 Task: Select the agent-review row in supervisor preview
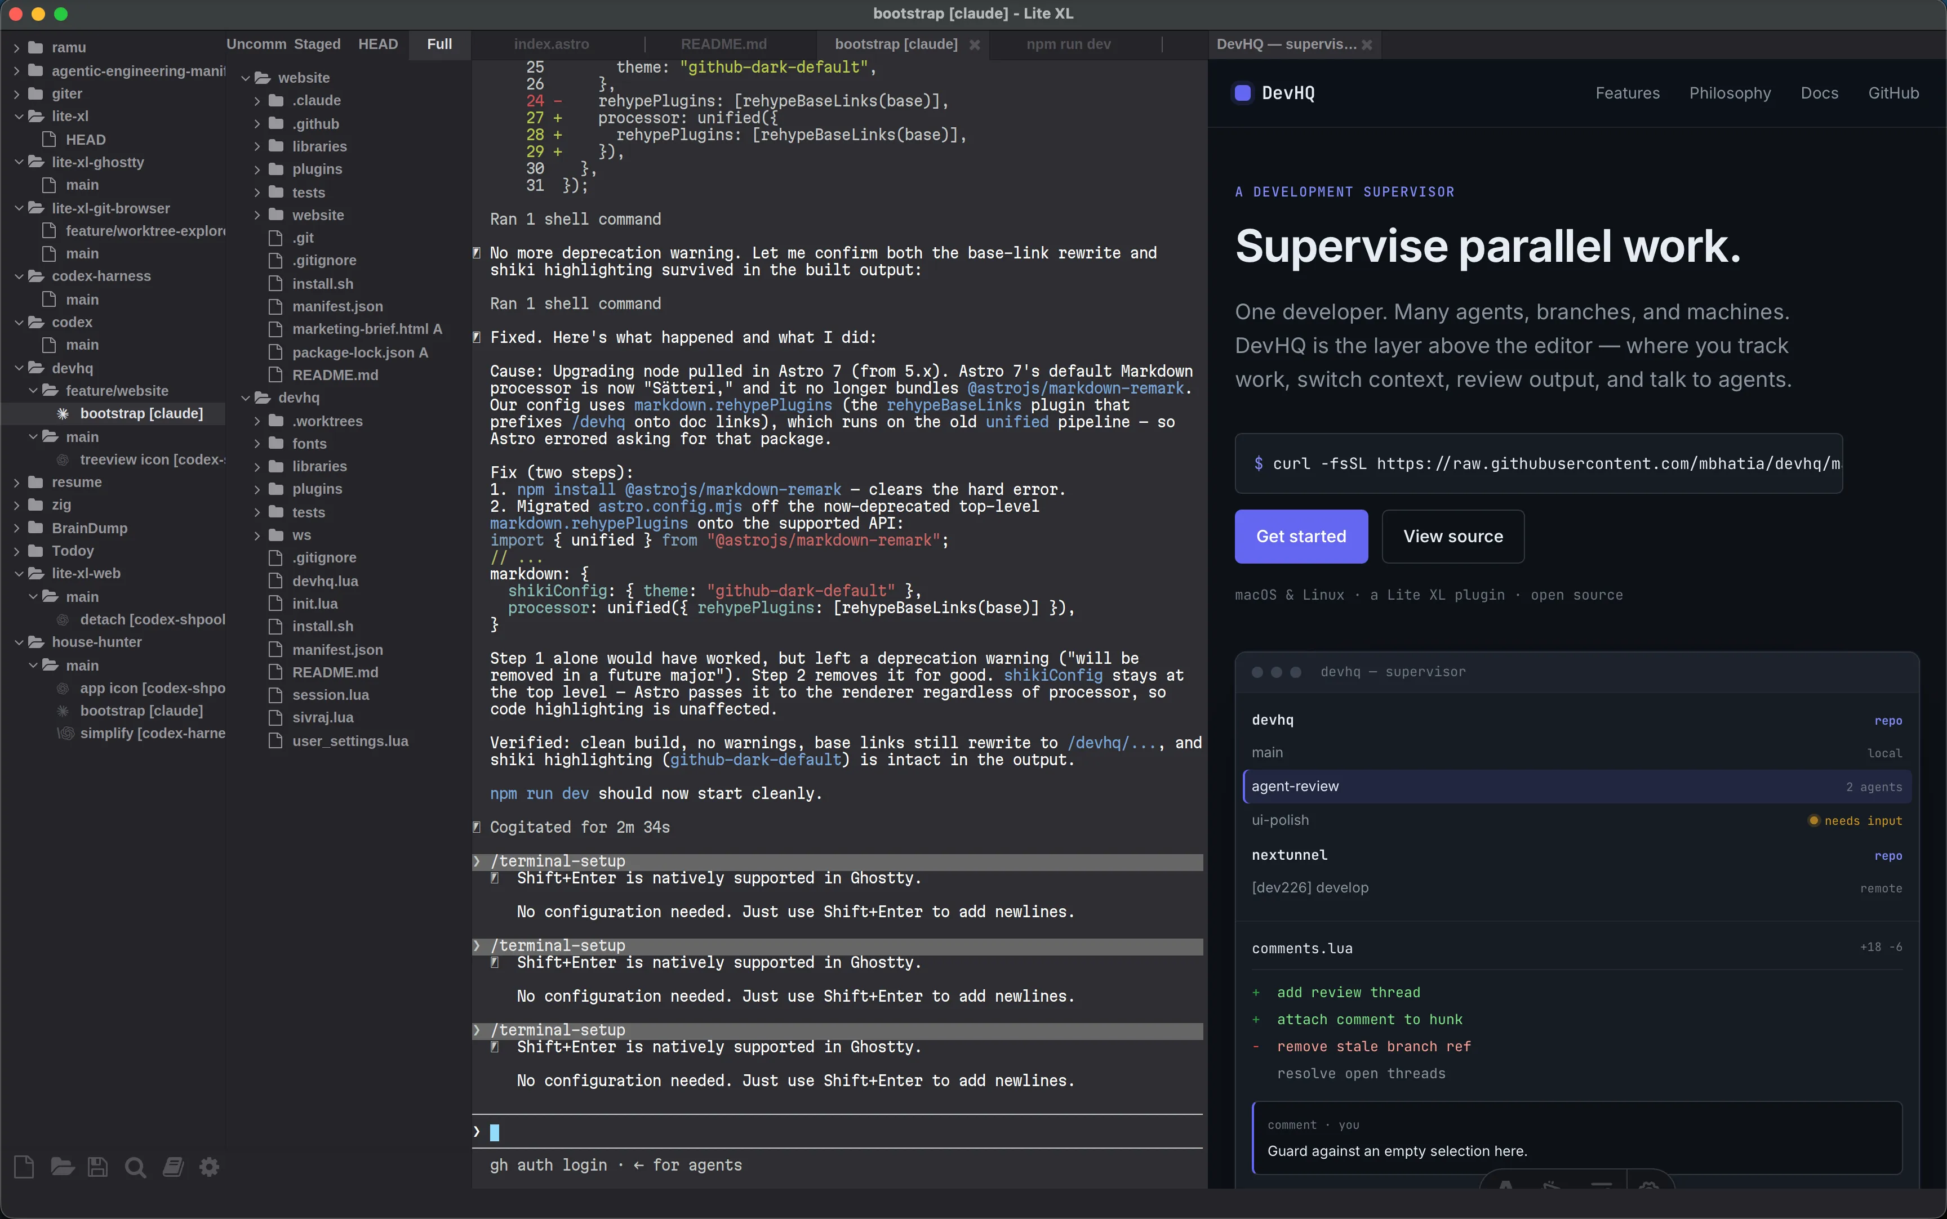(1577, 786)
